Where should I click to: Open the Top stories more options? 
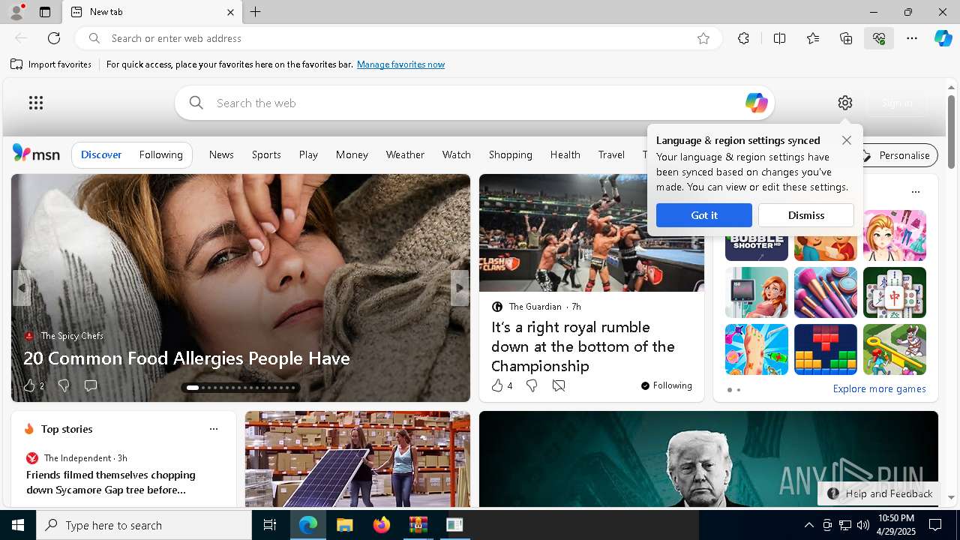pyautogui.click(x=214, y=429)
